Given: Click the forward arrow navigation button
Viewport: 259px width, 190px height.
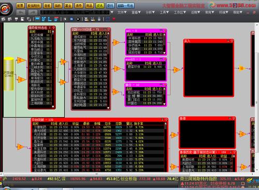Looking at the screenshot, I should point(33,12).
